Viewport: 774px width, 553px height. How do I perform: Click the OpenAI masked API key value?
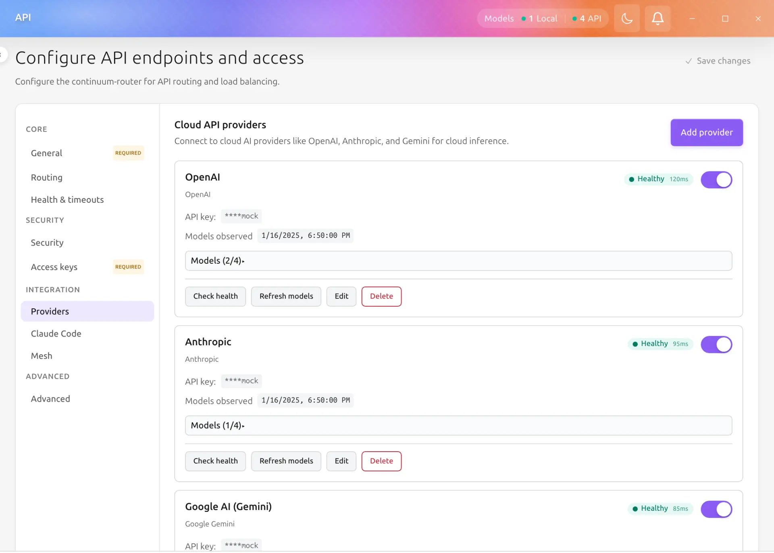(x=241, y=216)
